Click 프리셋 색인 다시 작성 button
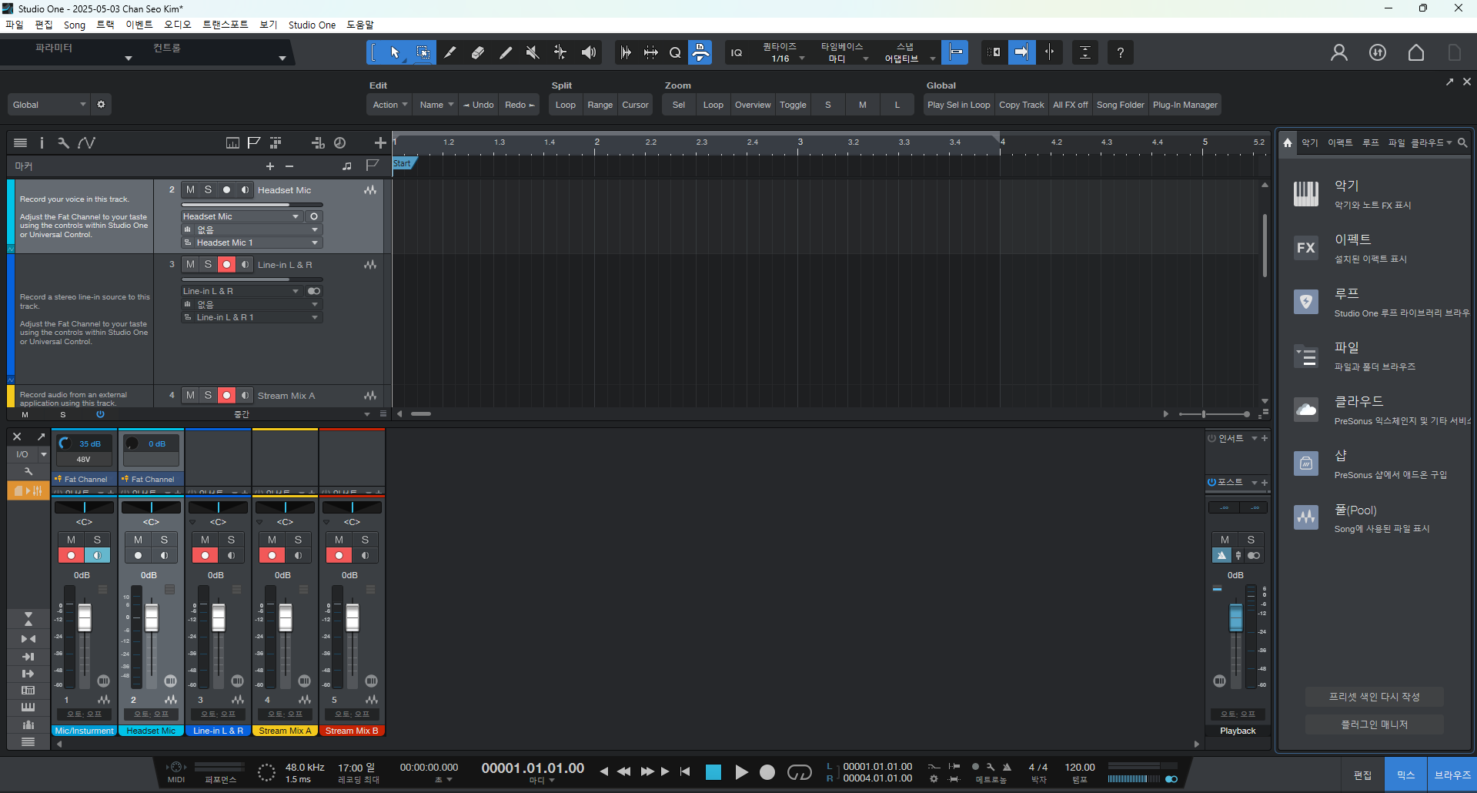This screenshot has height=793, width=1477. click(x=1375, y=697)
